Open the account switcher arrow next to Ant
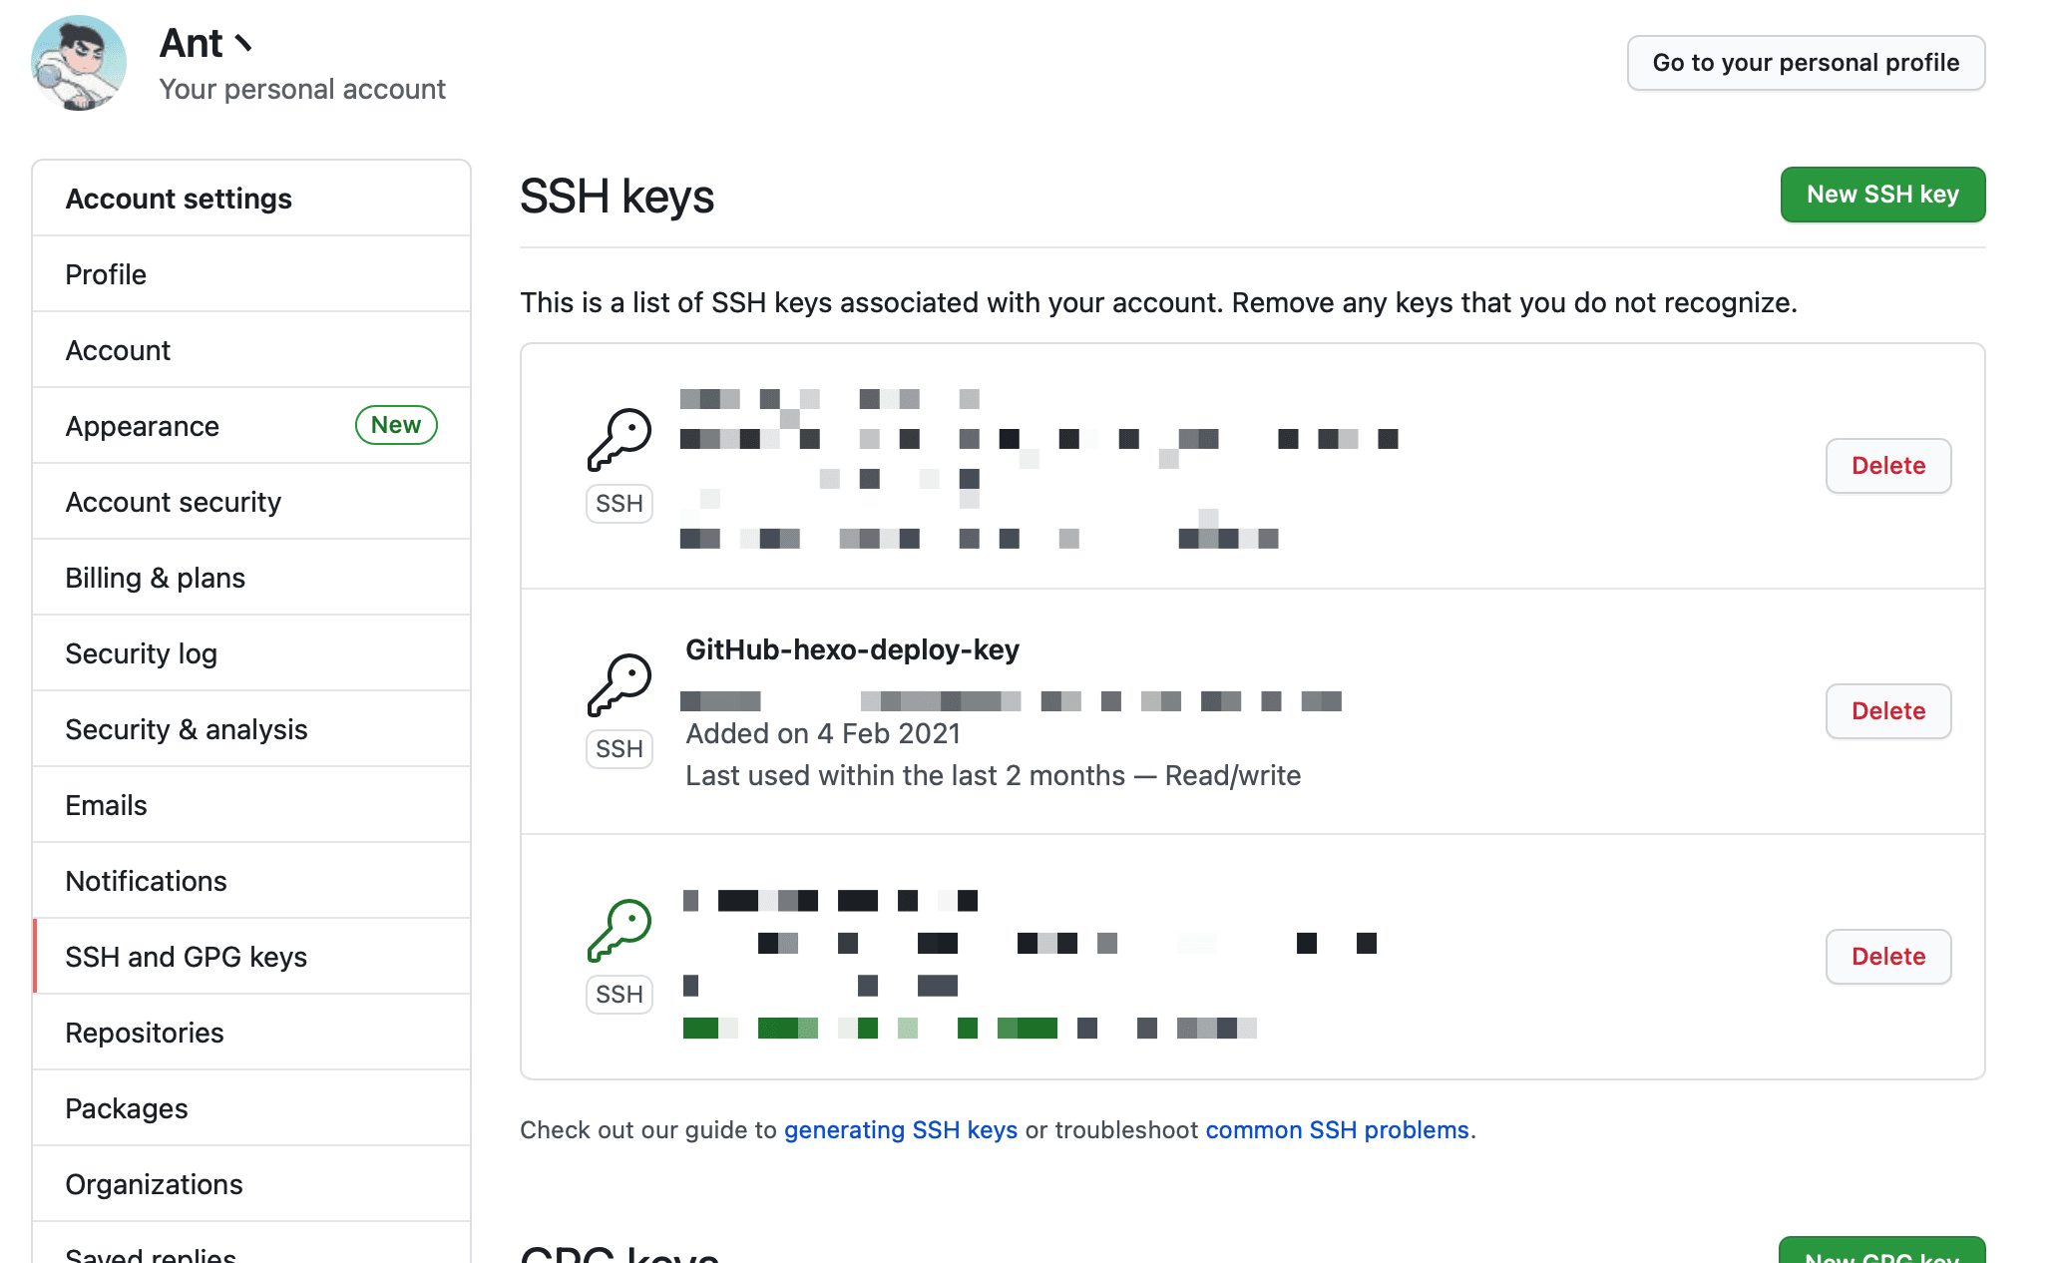Viewport: 2065px width, 1263px height. click(243, 44)
